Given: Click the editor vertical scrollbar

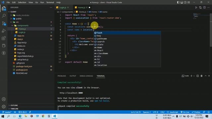Looking at the screenshot, I should [x=211, y=30].
